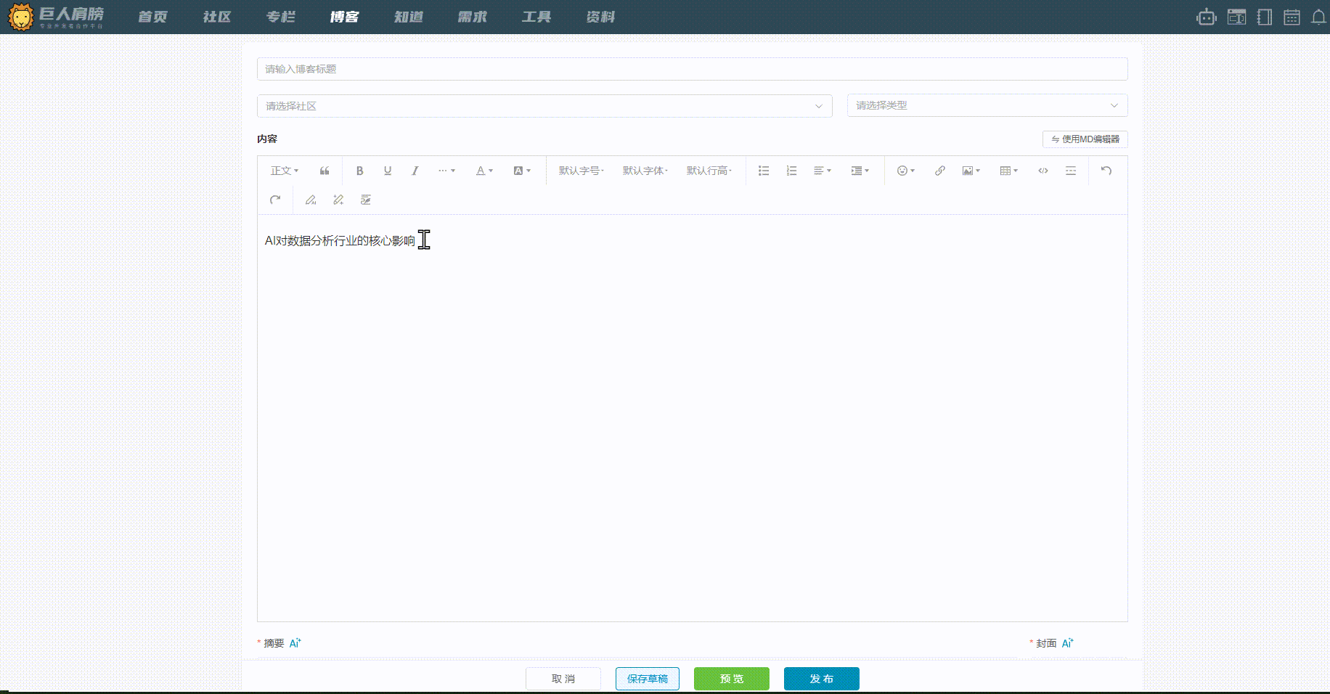Screen dimensions: 1330x694
Task: Go to 专栏 in the top navigation
Action: click(280, 17)
